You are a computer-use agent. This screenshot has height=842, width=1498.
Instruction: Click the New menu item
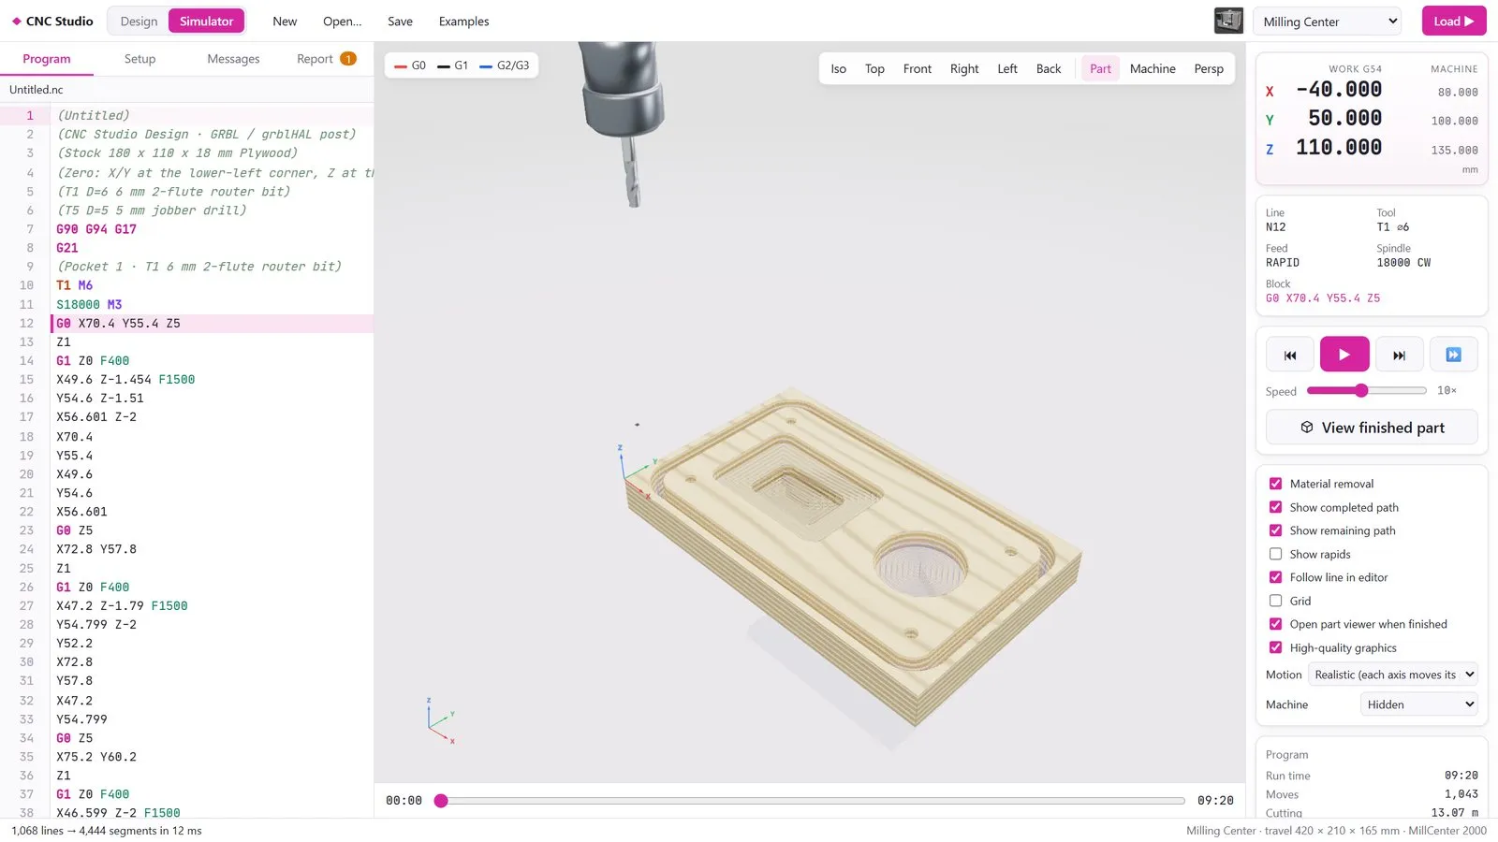pos(285,21)
